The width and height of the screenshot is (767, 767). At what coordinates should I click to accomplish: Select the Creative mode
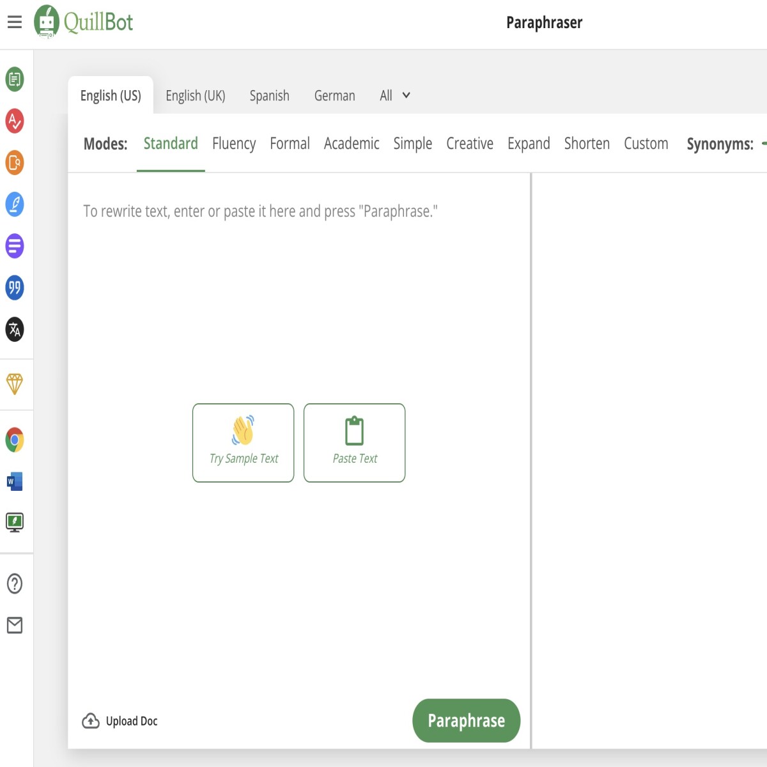(470, 144)
